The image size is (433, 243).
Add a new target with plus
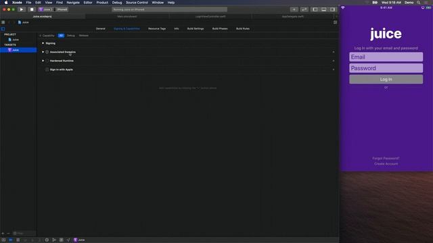(3, 234)
